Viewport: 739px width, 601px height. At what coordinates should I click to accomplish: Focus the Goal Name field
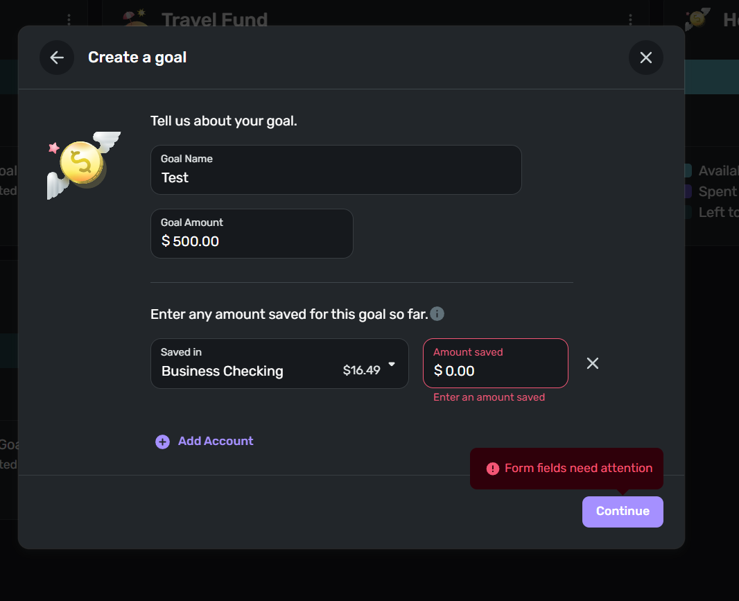coord(336,170)
